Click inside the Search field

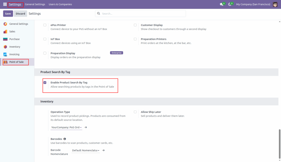click(x=140, y=13)
